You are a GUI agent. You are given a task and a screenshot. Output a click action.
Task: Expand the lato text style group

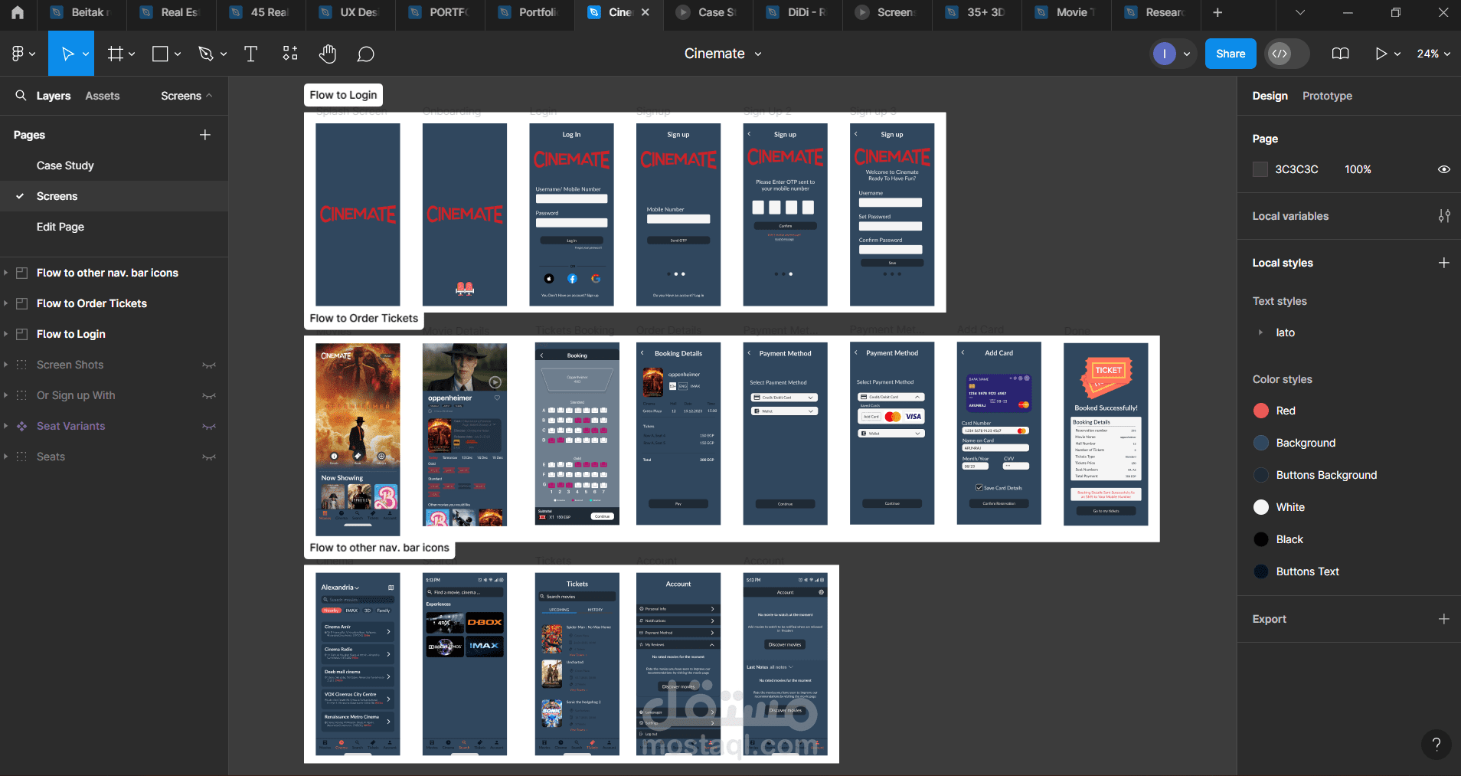[x=1260, y=332]
